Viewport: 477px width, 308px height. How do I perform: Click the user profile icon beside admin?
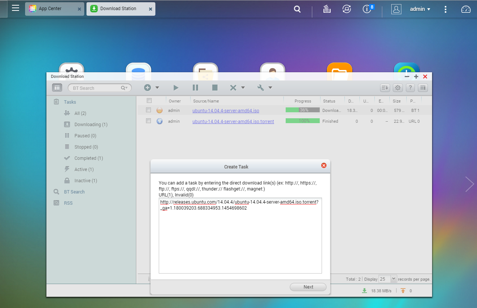point(396,9)
